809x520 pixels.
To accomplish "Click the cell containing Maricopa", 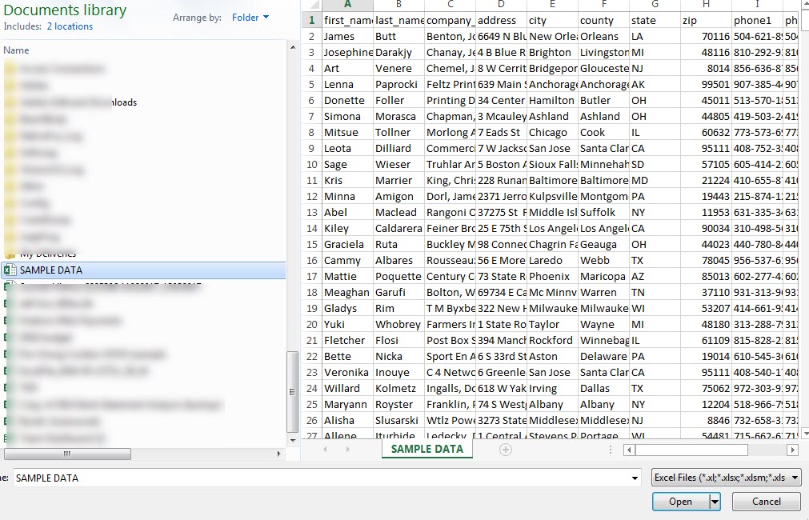I will (603, 277).
